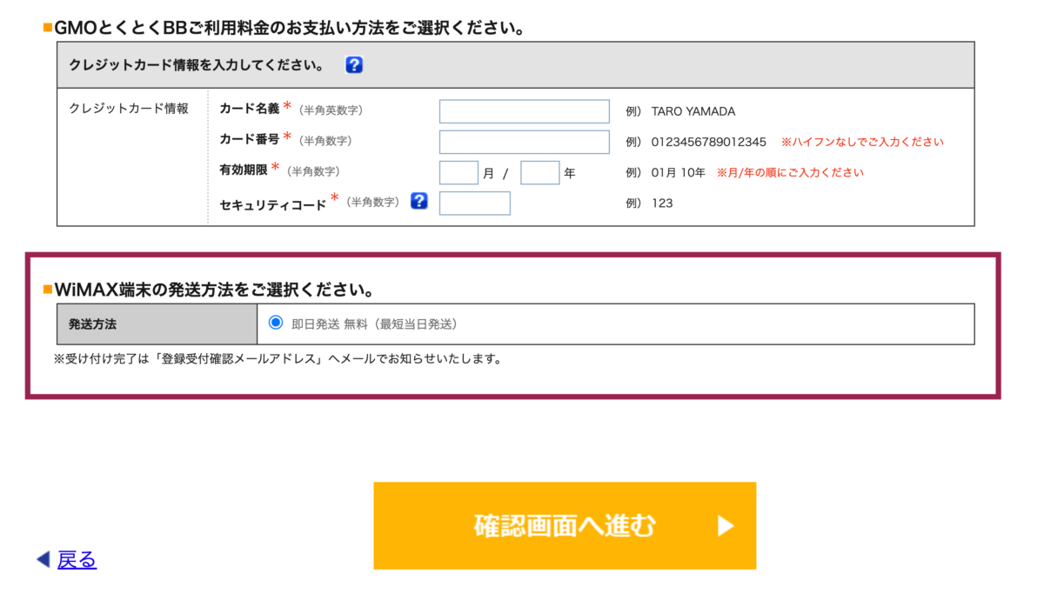Click the セキュリティコード input field
The width and height of the screenshot is (1044, 607).
coord(475,203)
